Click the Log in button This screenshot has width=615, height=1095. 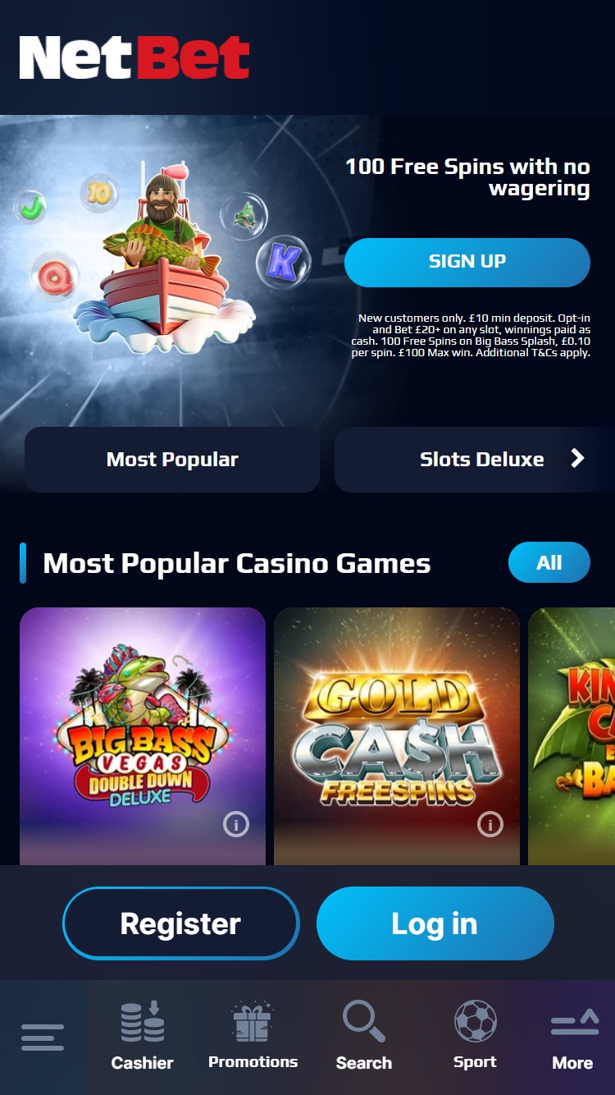[435, 923]
